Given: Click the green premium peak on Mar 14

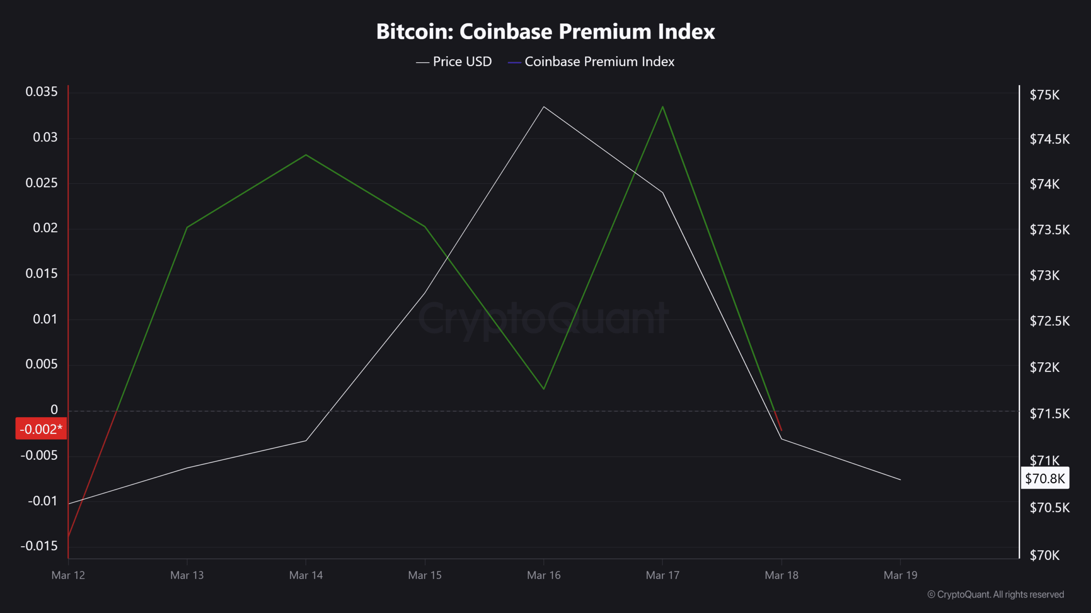Looking at the screenshot, I should point(306,155).
